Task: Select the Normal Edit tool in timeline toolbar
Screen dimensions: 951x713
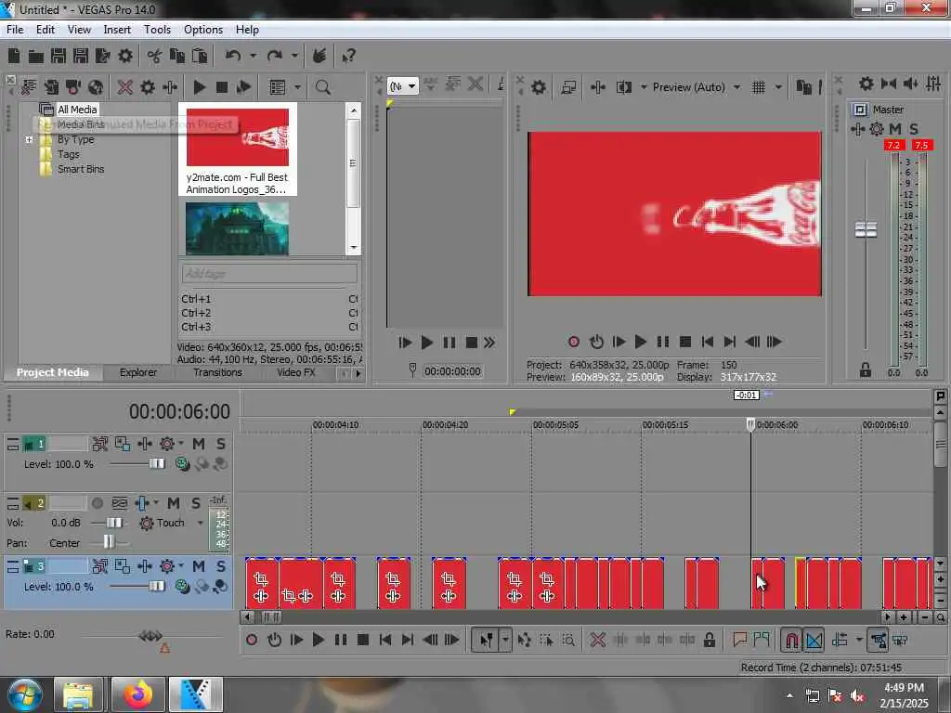Action: (487, 640)
